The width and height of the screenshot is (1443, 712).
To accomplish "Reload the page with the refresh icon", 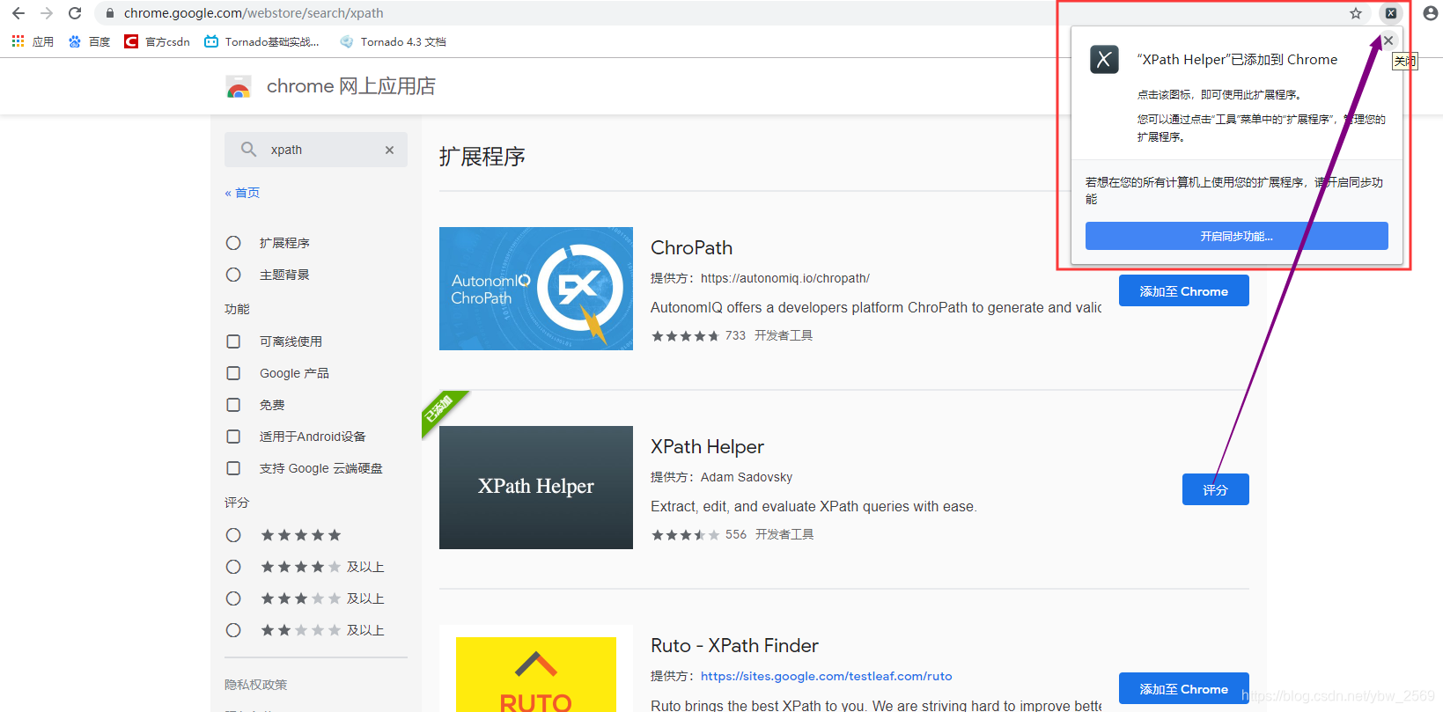I will (75, 13).
